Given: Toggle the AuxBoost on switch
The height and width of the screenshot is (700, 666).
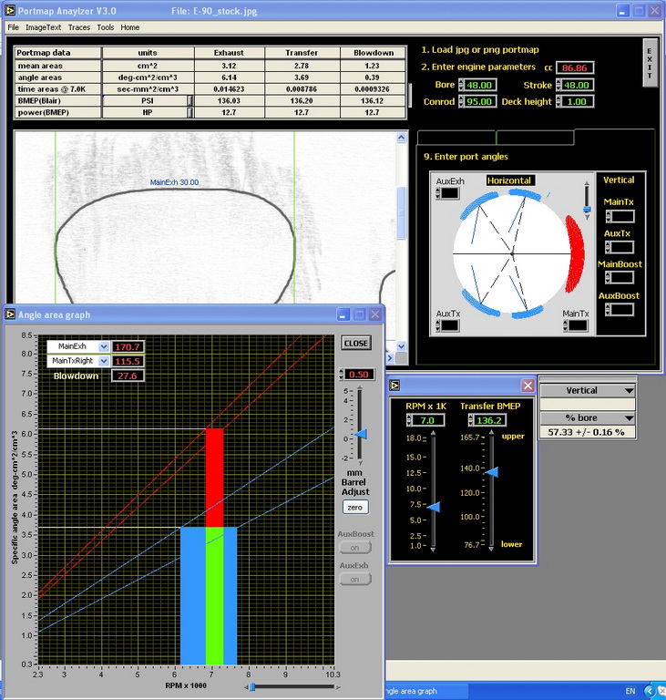Looking at the screenshot, I should click(x=354, y=548).
